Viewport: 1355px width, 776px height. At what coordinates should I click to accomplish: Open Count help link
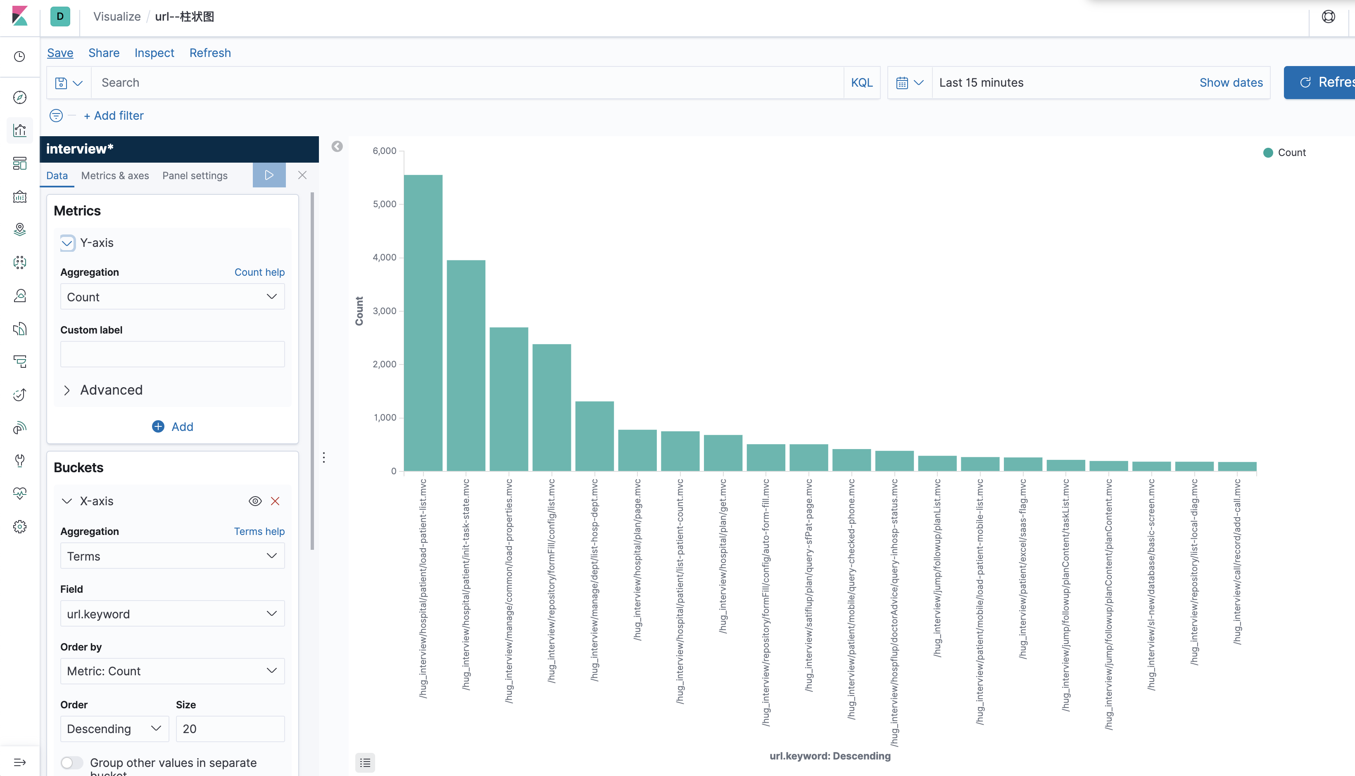pyautogui.click(x=260, y=272)
